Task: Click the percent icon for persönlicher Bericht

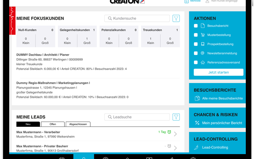Action: [x=197, y=123]
